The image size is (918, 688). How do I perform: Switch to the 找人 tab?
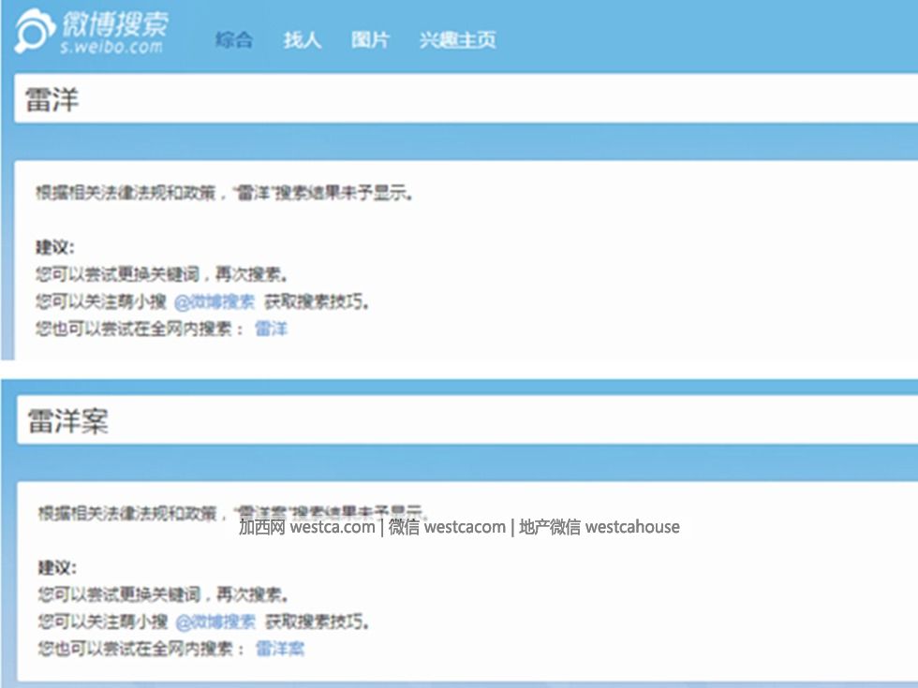(x=302, y=39)
